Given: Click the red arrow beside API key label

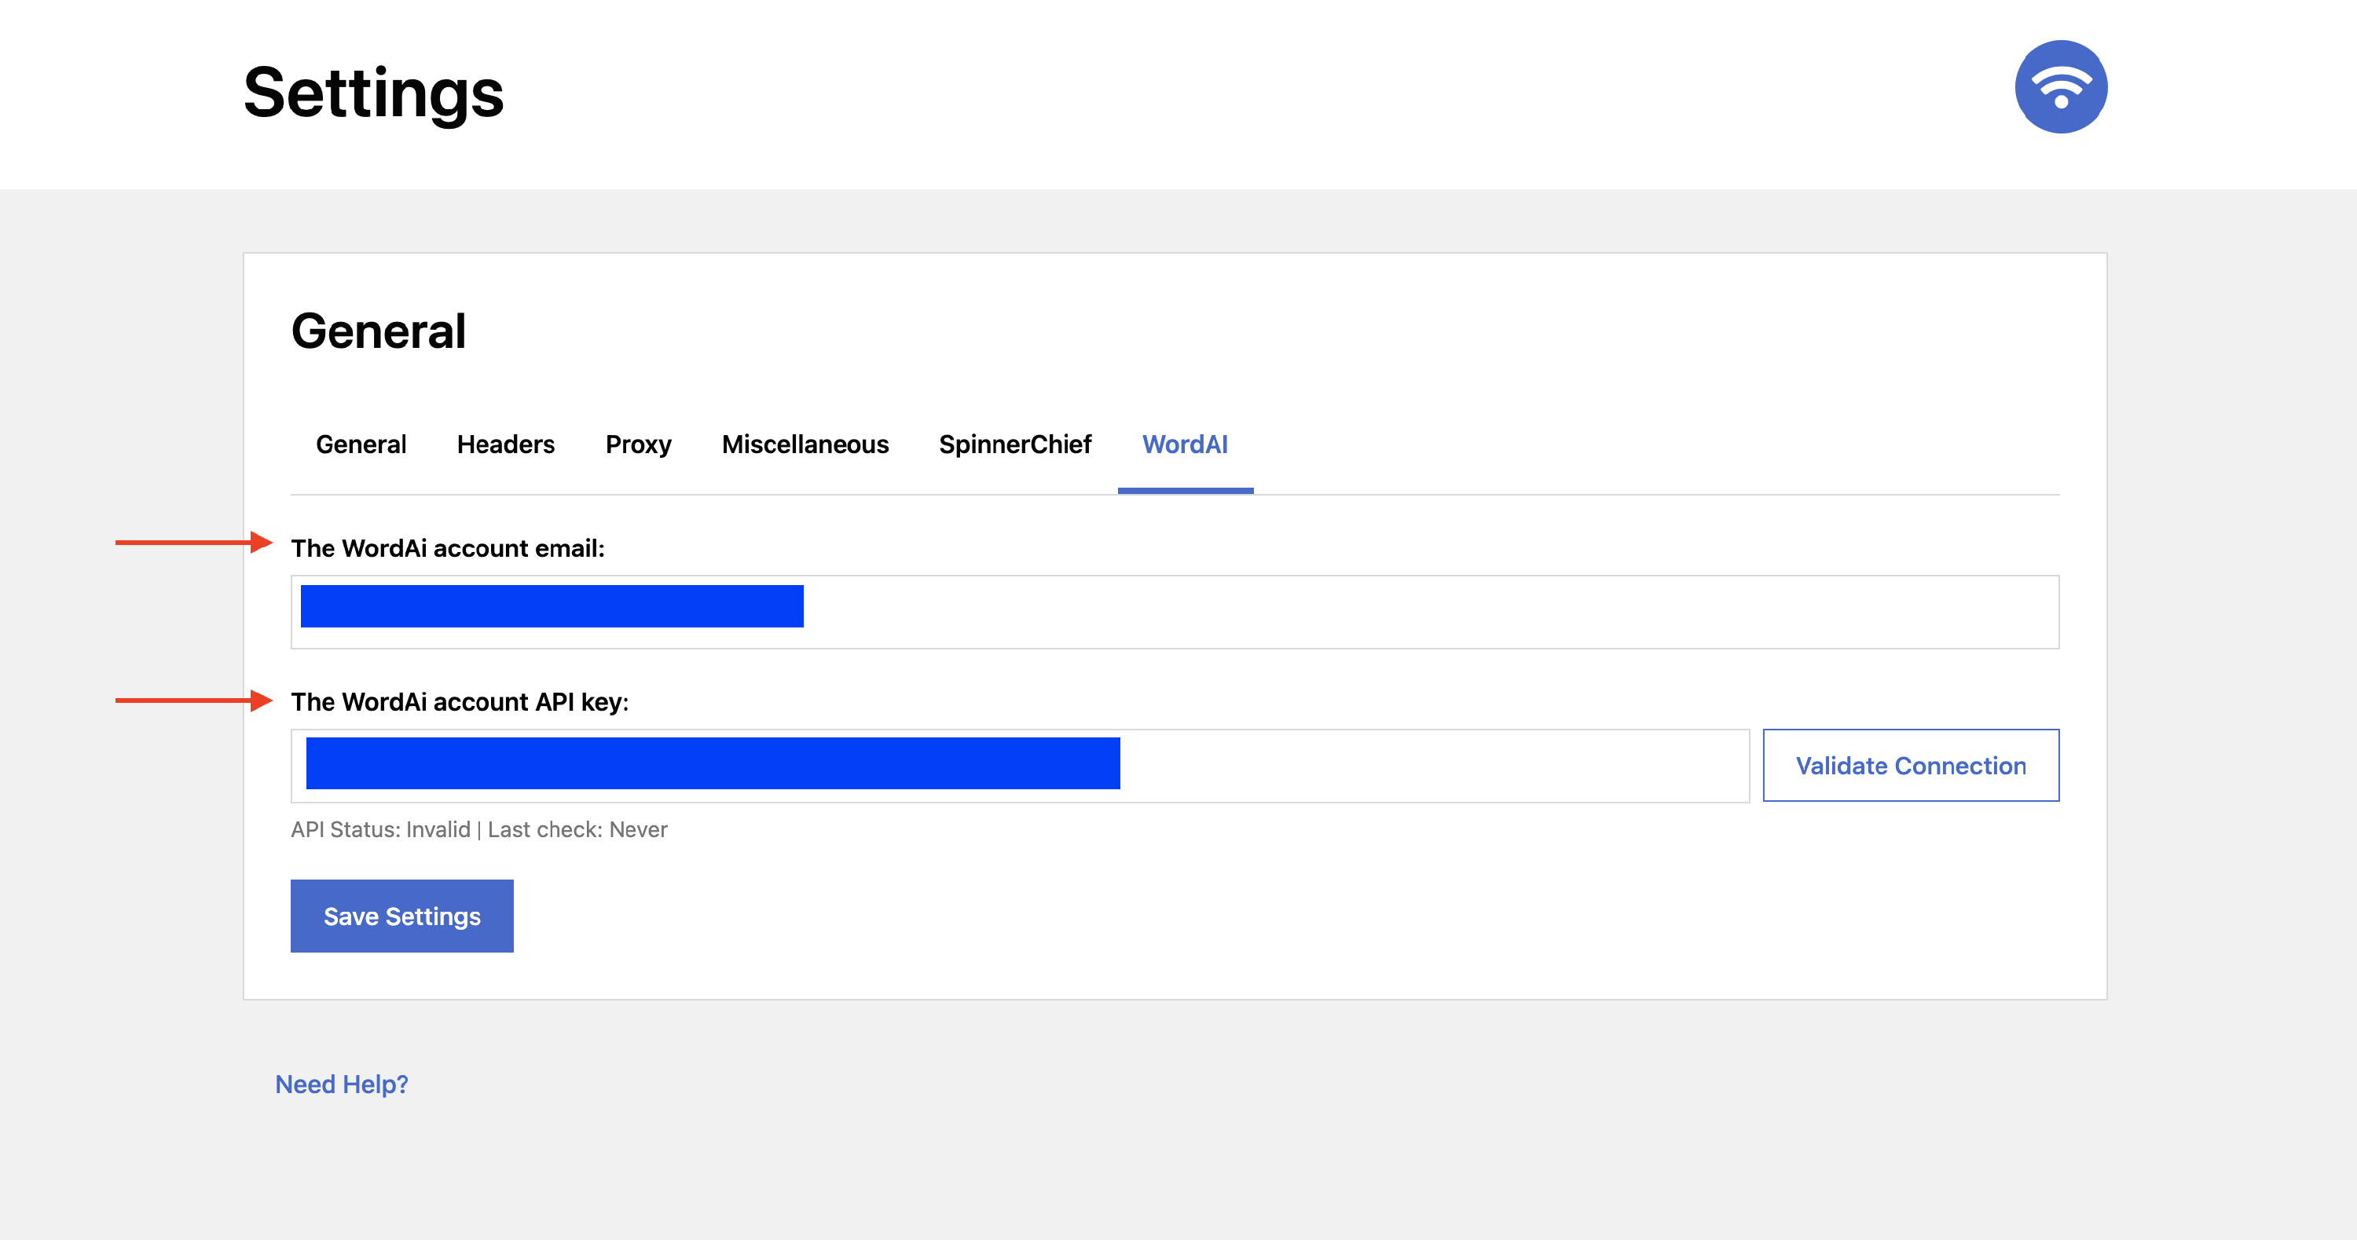Looking at the screenshot, I should click(193, 700).
